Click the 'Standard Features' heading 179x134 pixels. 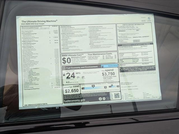[x=66, y=26]
